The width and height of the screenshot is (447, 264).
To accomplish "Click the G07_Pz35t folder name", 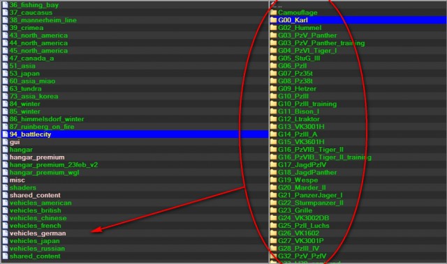I will (295, 74).
